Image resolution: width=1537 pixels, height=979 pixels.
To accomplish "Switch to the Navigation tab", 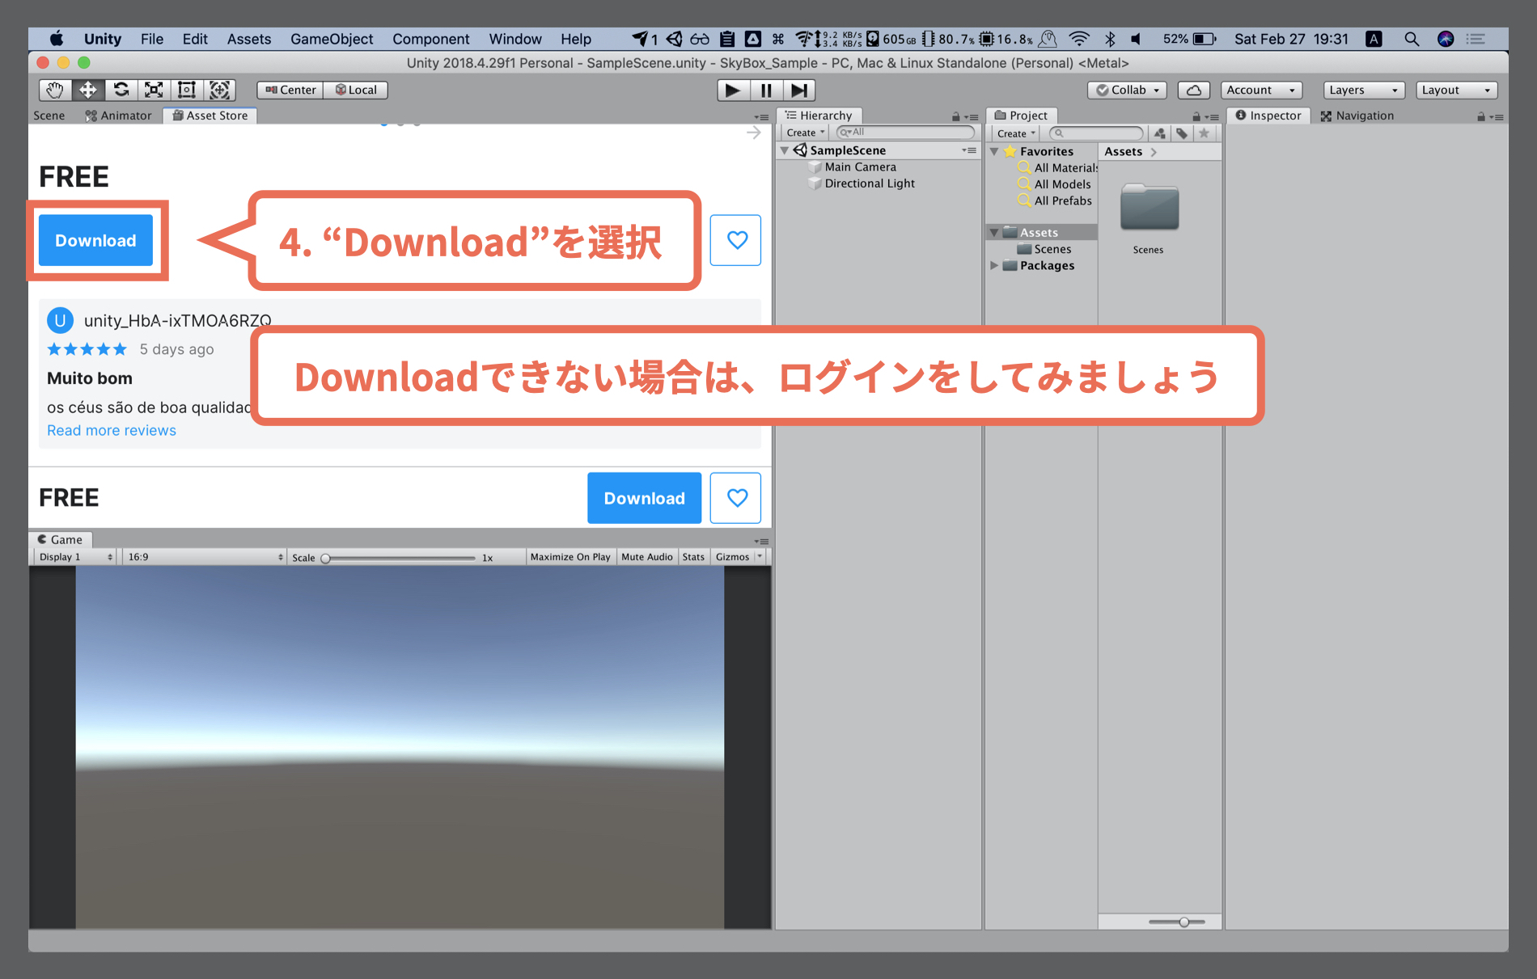I will point(1357,116).
